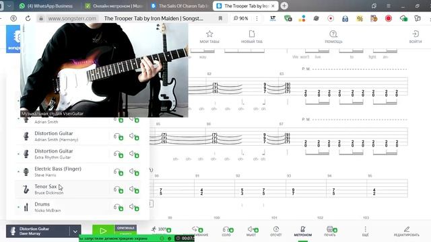
Task: Solo the Adrian Smith (Harmony) guitar track
Action: click(119, 136)
